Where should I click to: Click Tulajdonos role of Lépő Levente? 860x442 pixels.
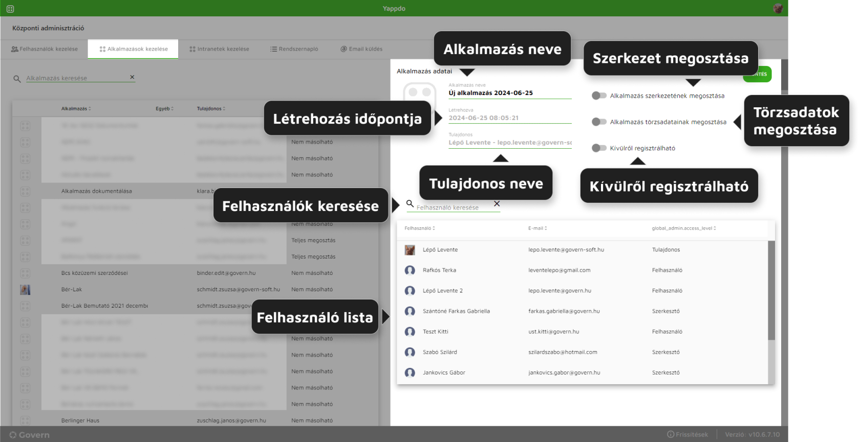pyautogui.click(x=666, y=250)
